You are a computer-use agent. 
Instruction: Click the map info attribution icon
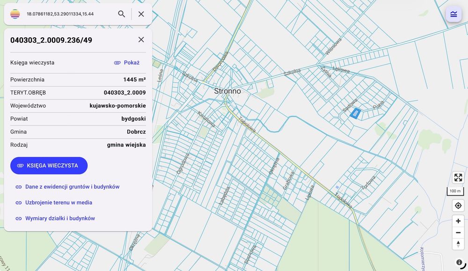tap(460, 263)
